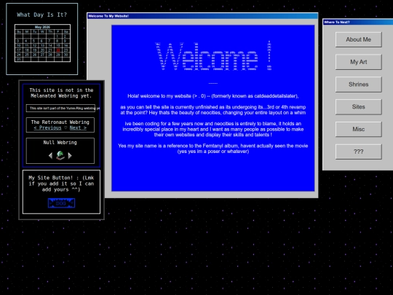Select the highlighted date 22 in calendar
Screen dimensions: 393x295
[58, 50]
